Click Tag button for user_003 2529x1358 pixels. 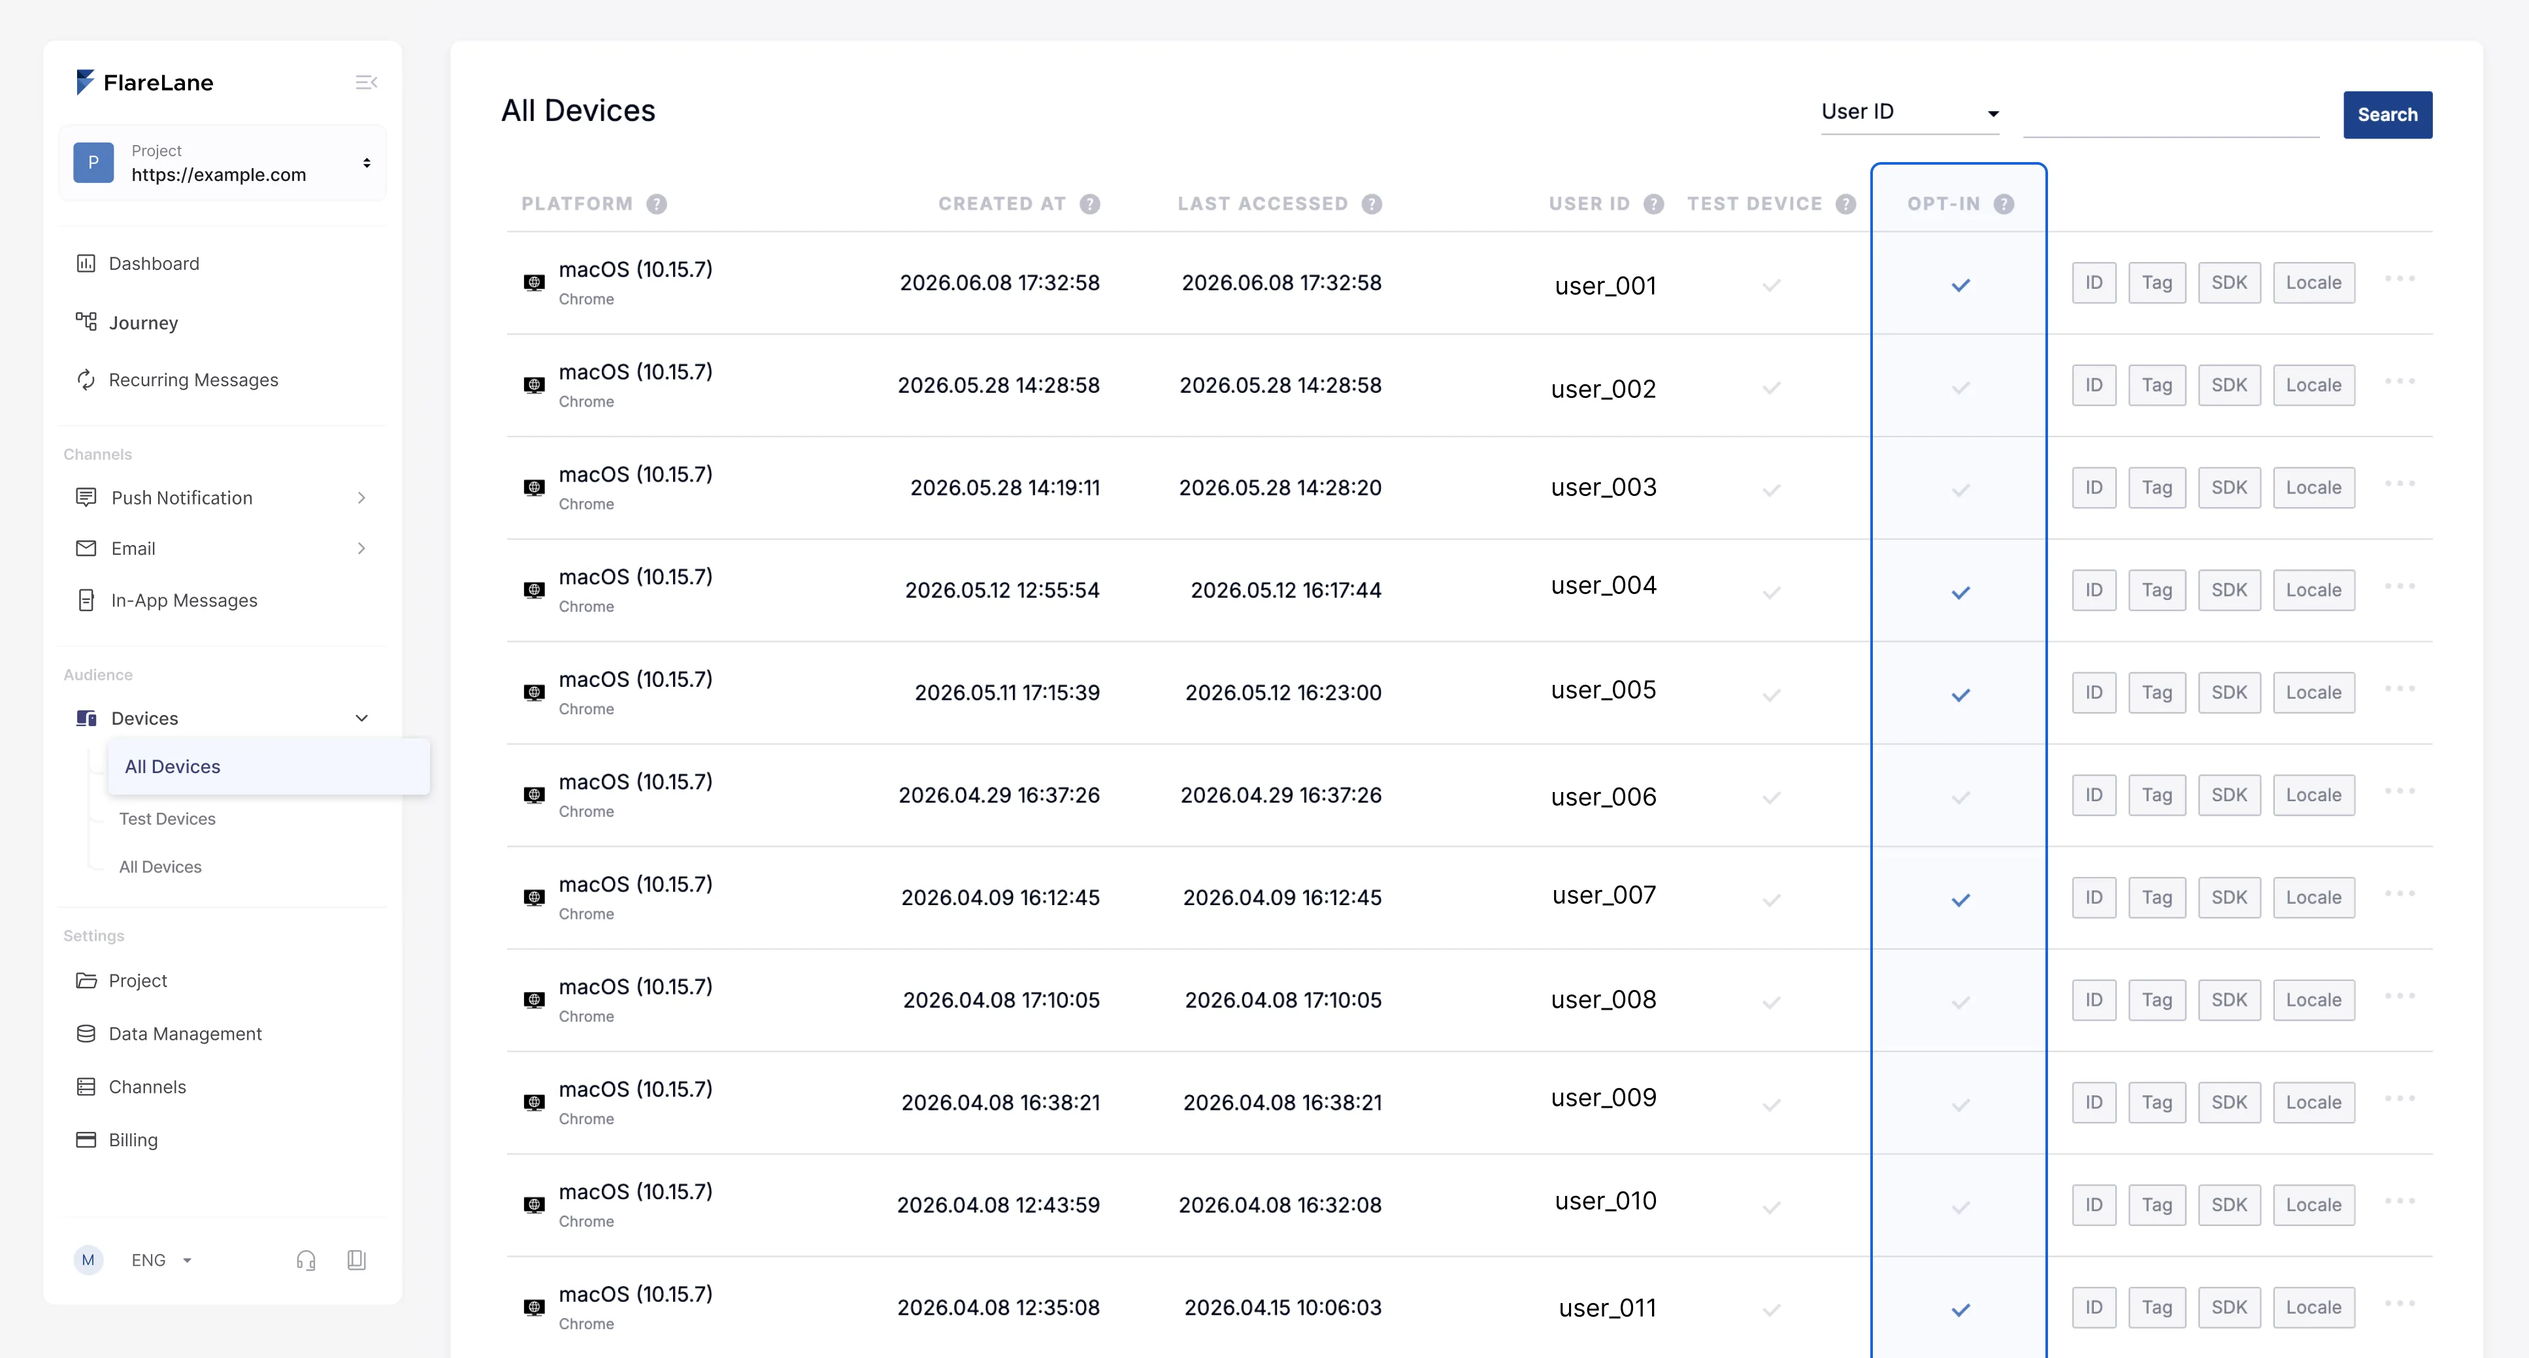pyautogui.click(x=2157, y=488)
